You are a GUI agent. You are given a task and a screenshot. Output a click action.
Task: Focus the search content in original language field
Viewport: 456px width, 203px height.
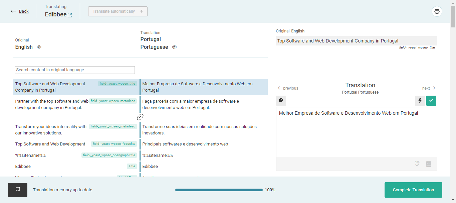tap(75, 70)
